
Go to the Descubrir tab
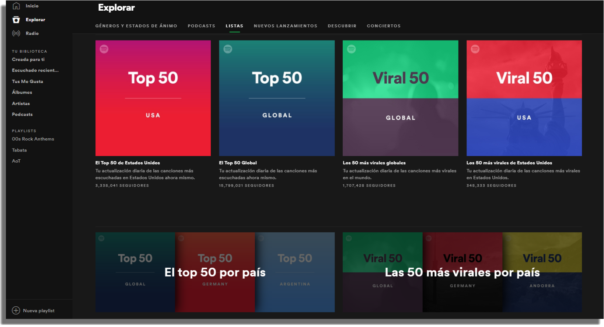pyautogui.click(x=342, y=26)
